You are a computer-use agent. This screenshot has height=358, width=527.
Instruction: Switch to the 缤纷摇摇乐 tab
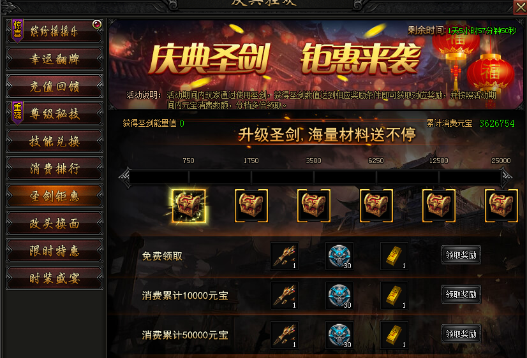54,31
